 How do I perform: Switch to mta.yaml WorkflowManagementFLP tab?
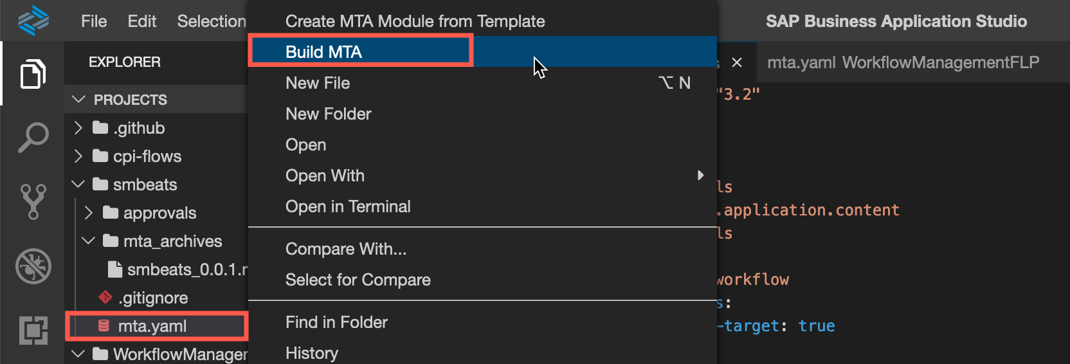903,62
